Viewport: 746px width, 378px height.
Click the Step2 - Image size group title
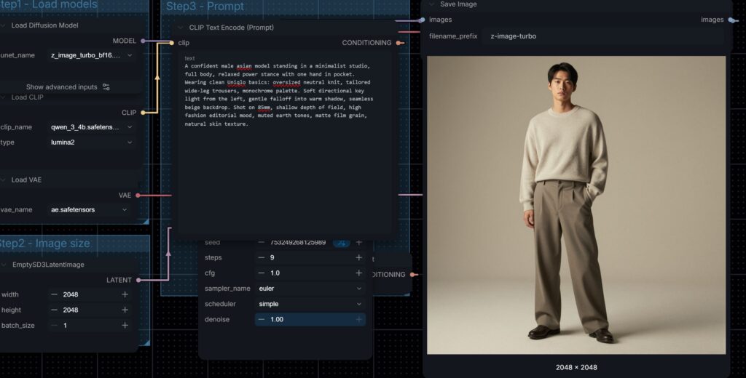[x=44, y=243]
